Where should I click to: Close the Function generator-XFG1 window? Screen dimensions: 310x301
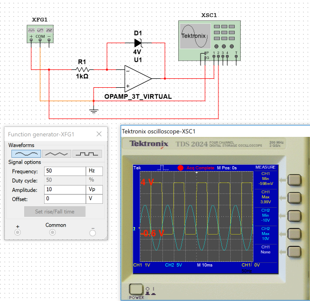[99, 134]
